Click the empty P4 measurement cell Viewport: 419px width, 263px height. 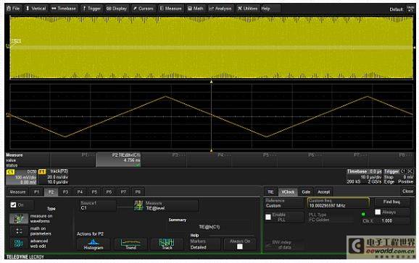[209, 160]
